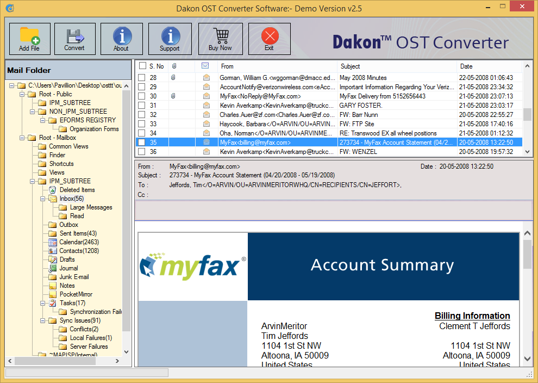The width and height of the screenshot is (538, 383).
Task: Click the envelope column header icon
Action: coord(205,66)
